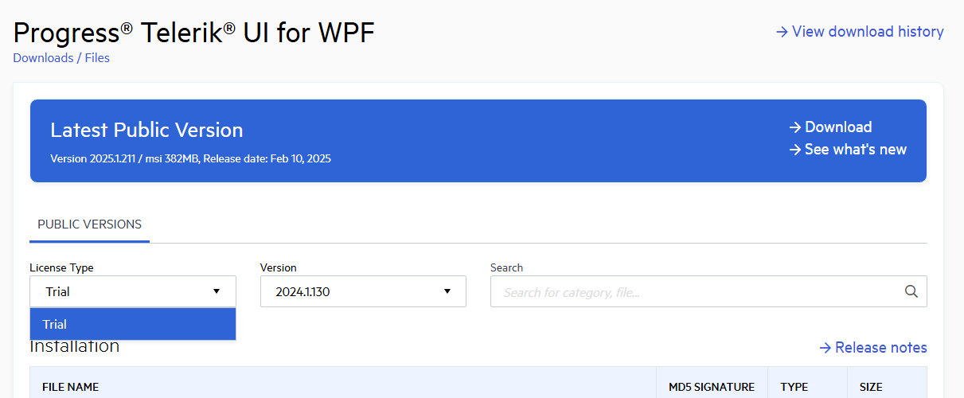Select the Trial option in dropdown list
Screen dimensions: 964x398
pyautogui.click(x=132, y=324)
